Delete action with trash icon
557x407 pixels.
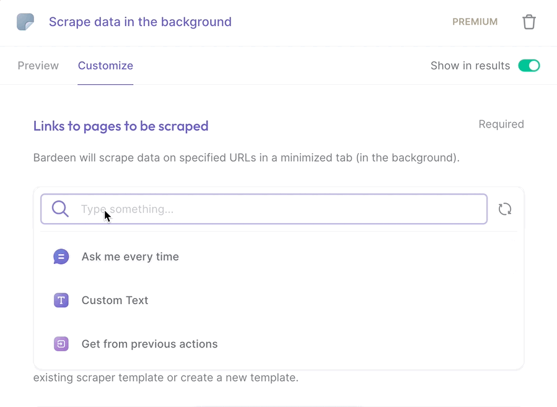pyautogui.click(x=528, y=22)
